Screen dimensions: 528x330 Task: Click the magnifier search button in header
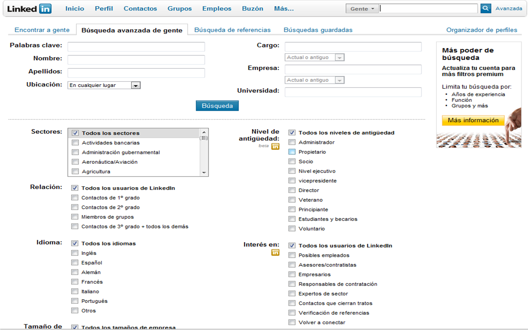[x=486, y=8]
